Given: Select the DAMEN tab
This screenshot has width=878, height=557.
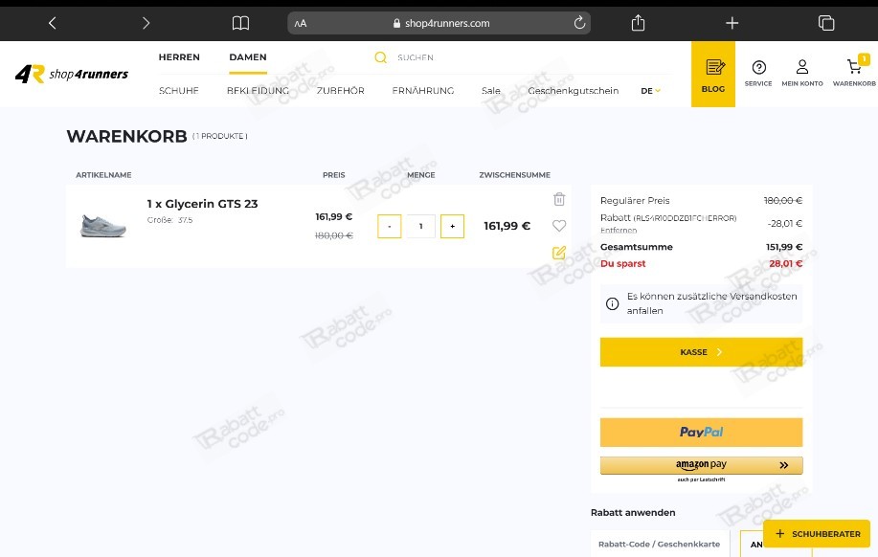Looking at the screenshot, I should pyautogui.click(x=248, y=57).
